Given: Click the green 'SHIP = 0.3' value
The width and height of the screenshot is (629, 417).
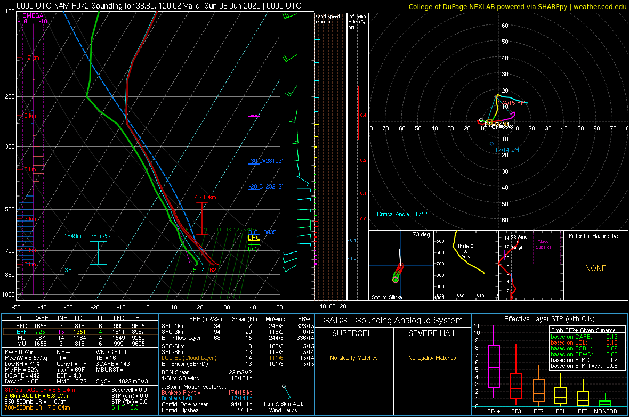Looking at the screenshot, I should (x=125, y=407).
